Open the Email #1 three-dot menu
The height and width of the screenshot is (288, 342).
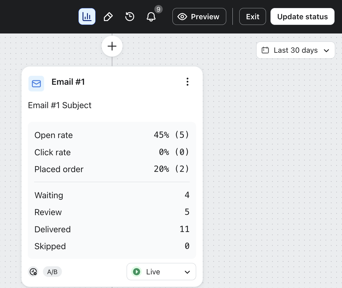pyautogui.click(x=187, y=82)
